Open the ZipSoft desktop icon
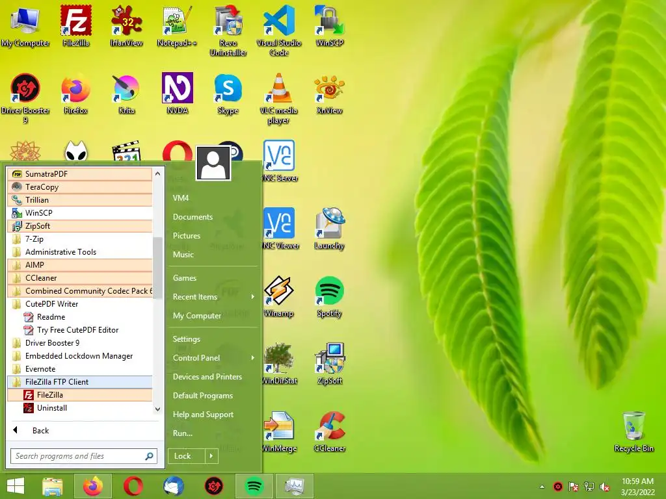666x499 pixels. 330,364
